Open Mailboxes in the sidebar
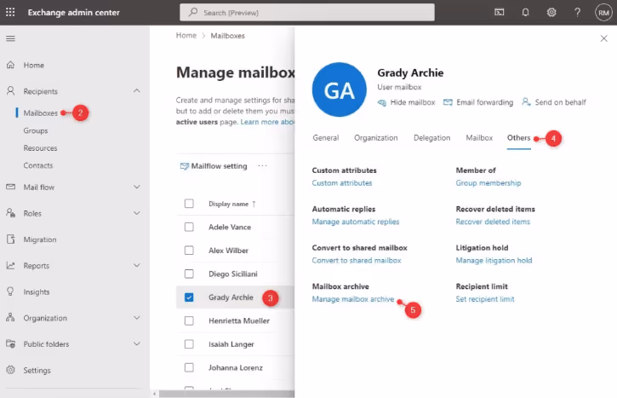Screen dimensions: 617x398 (x=41, y=113)
